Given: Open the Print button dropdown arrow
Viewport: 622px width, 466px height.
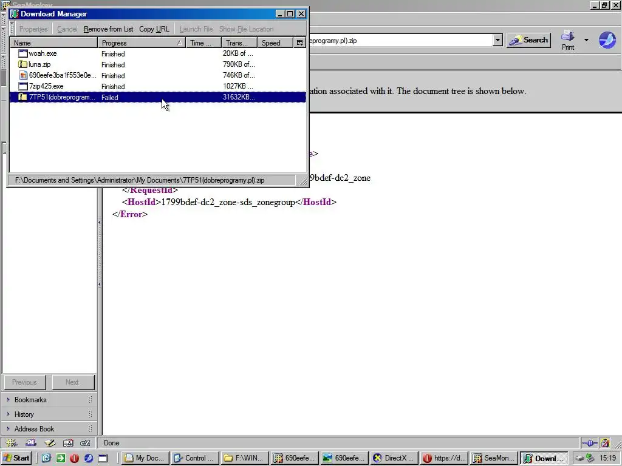Looking at the screenshot, I should pyautogui.click(x=586, y=39).
